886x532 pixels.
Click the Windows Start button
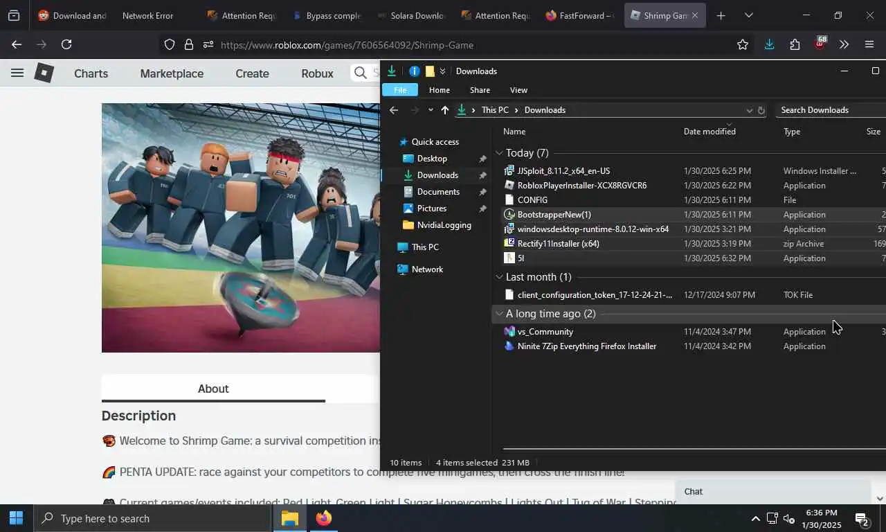click(x=16, y=518)
